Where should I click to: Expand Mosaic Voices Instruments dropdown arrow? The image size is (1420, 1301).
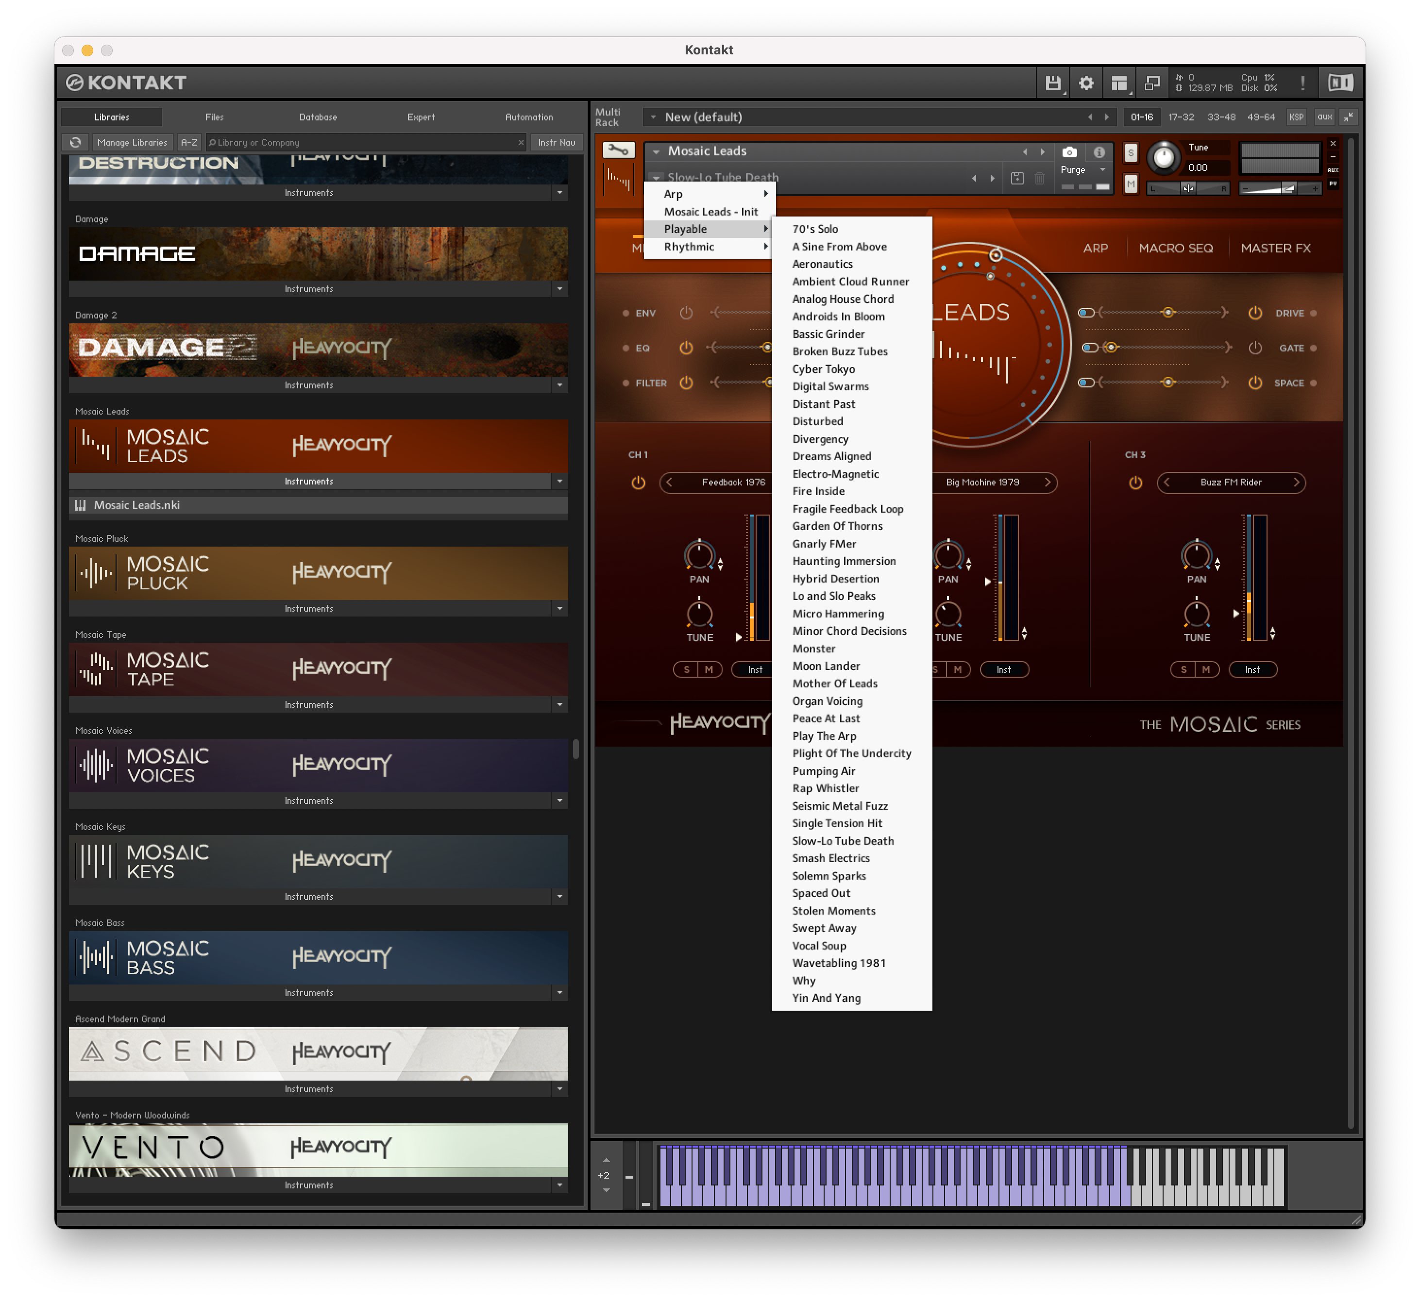coord(560,801)
